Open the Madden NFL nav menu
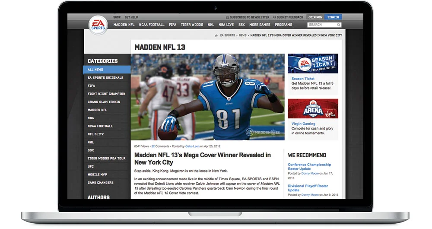The width and height of the screenshot is (432, 229). [124, 25]
